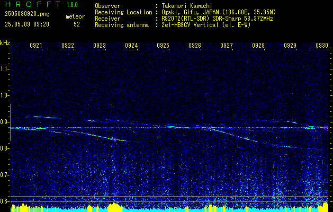Viewport: 333px width, 212px height.
Task: Click the Receiver label
Action: click(x=107, y=19)
